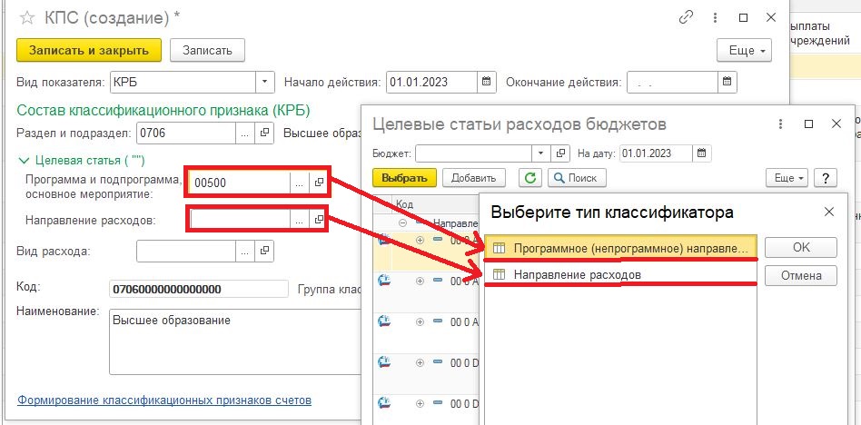Expand first 00 0 A tree row

[421, 240]
